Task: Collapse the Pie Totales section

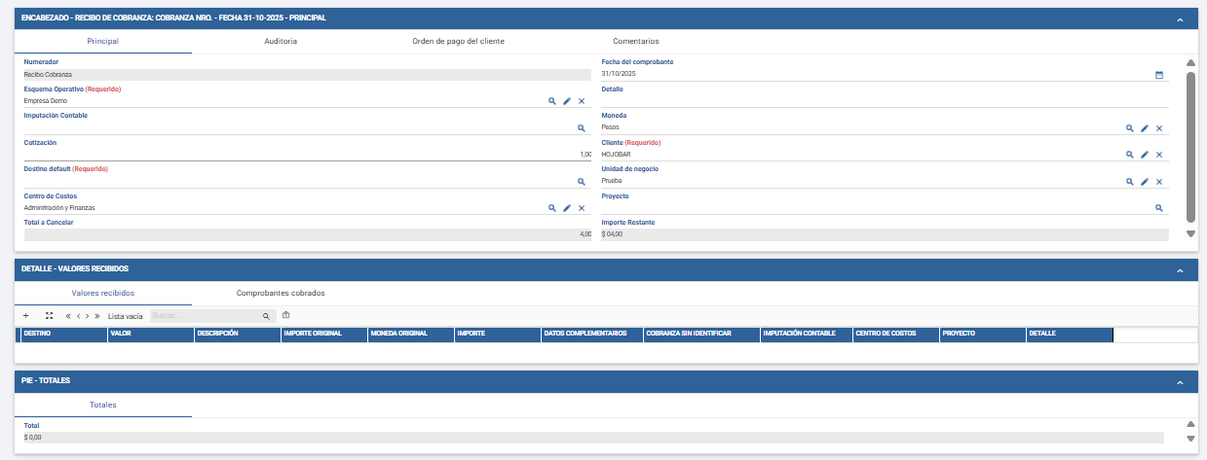Action: click(1180, 382)
